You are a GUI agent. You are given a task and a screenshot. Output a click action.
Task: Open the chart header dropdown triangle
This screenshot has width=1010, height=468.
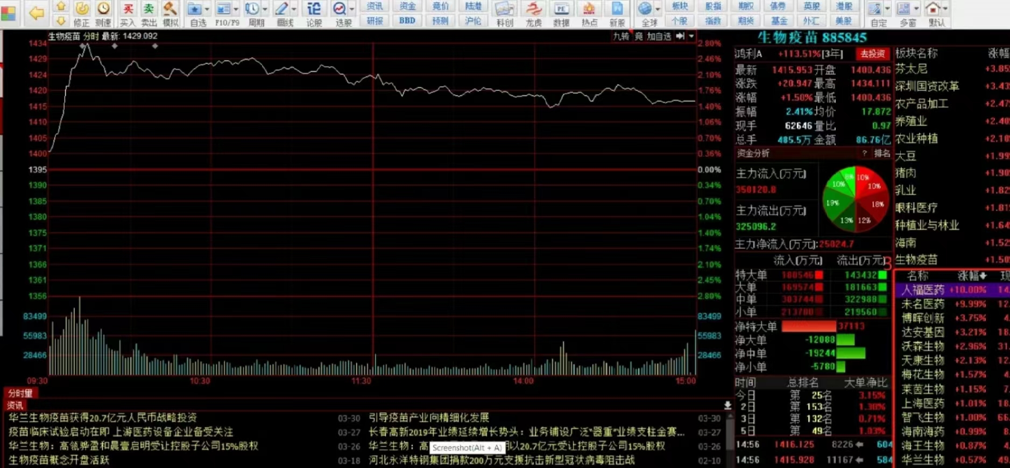pyautogui.click(x=691, y=36)
